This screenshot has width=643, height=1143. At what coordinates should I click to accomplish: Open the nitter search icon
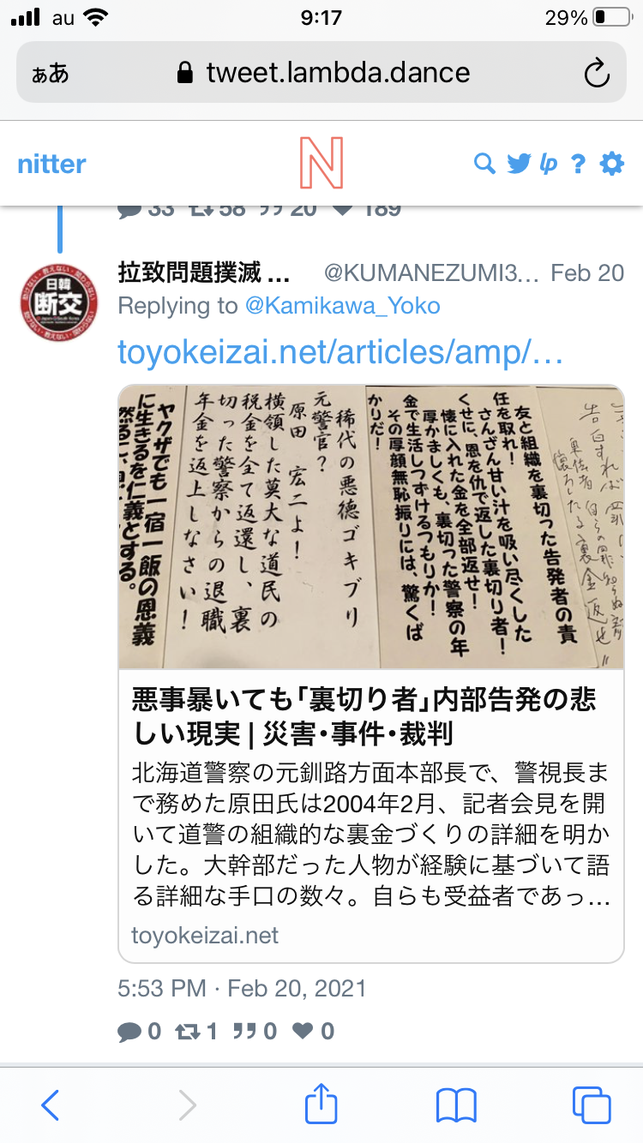(484, 164)
